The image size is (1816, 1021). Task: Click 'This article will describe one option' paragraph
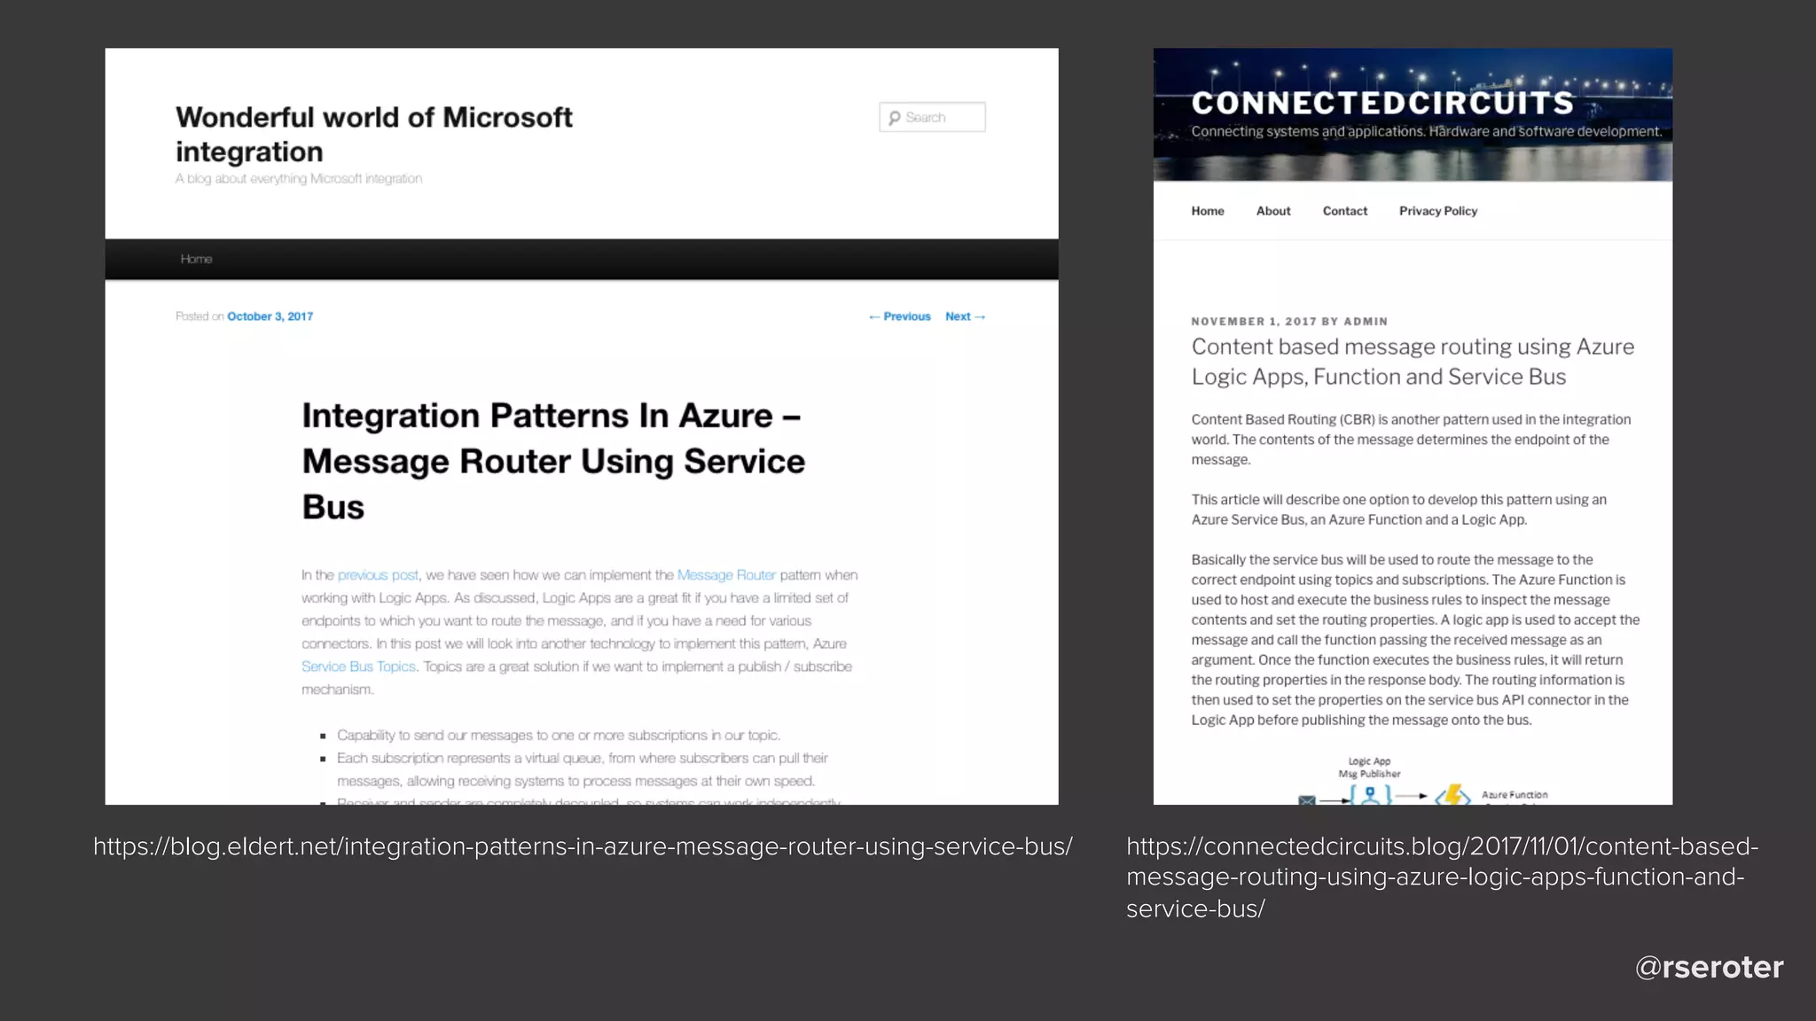pos(1398,510)
